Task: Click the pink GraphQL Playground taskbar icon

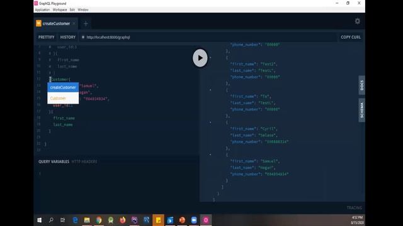Action: 206,220
